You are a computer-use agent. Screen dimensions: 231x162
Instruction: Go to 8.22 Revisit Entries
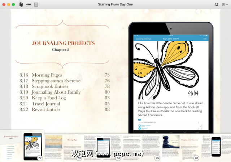(x=65, y=109)
